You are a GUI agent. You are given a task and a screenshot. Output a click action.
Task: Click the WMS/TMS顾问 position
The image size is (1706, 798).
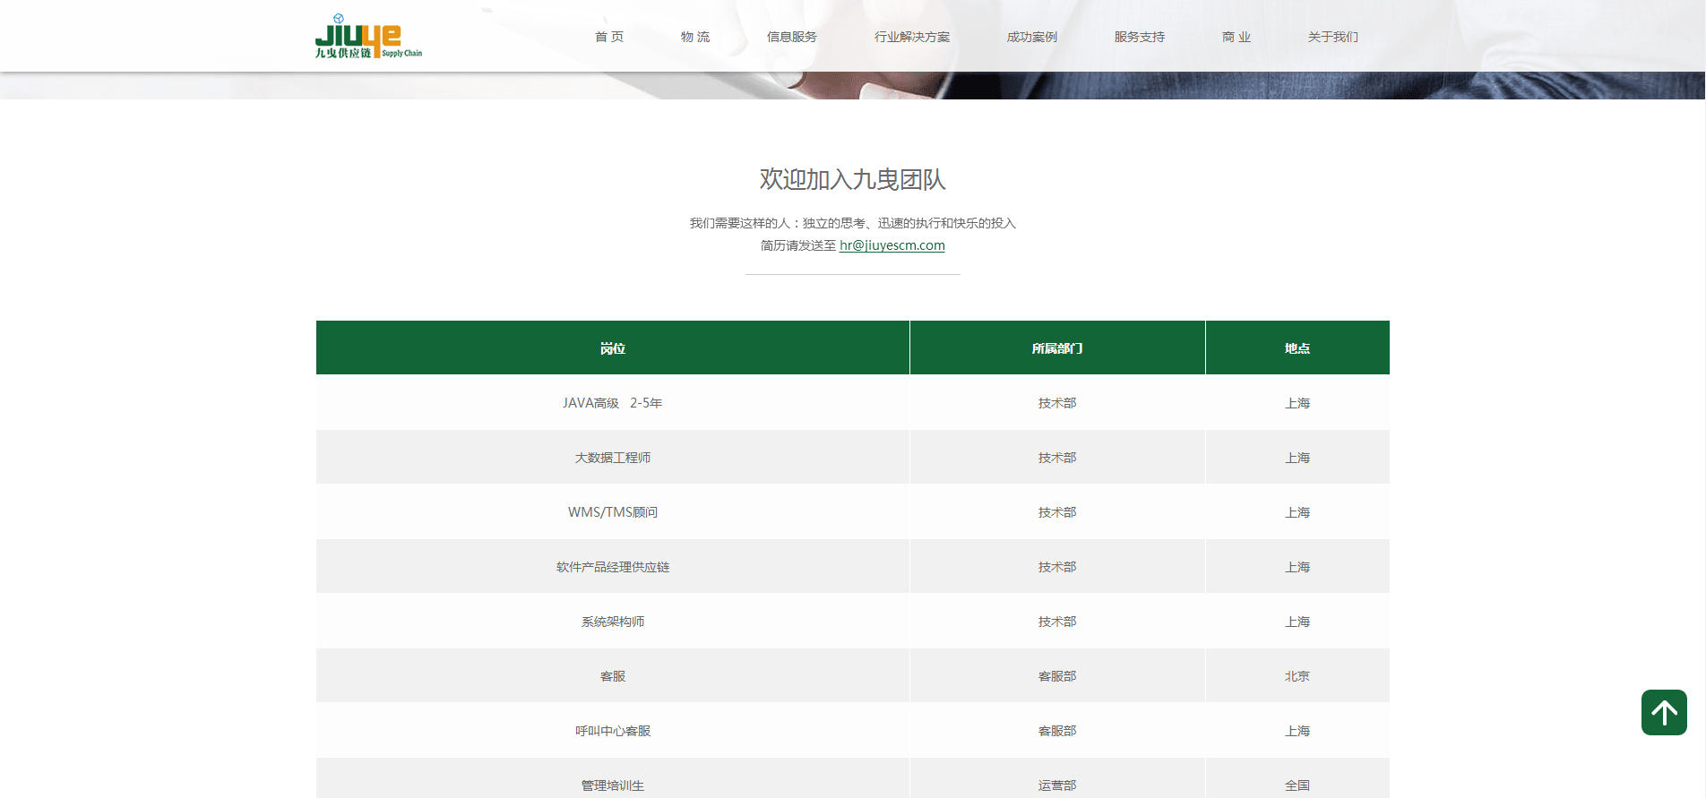click(613, 512)
